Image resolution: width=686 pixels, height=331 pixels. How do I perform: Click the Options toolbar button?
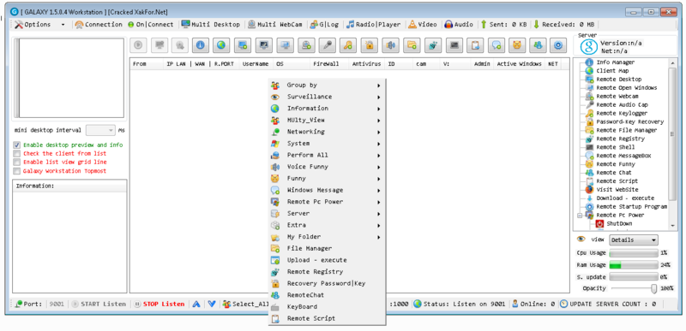[33, 25]
